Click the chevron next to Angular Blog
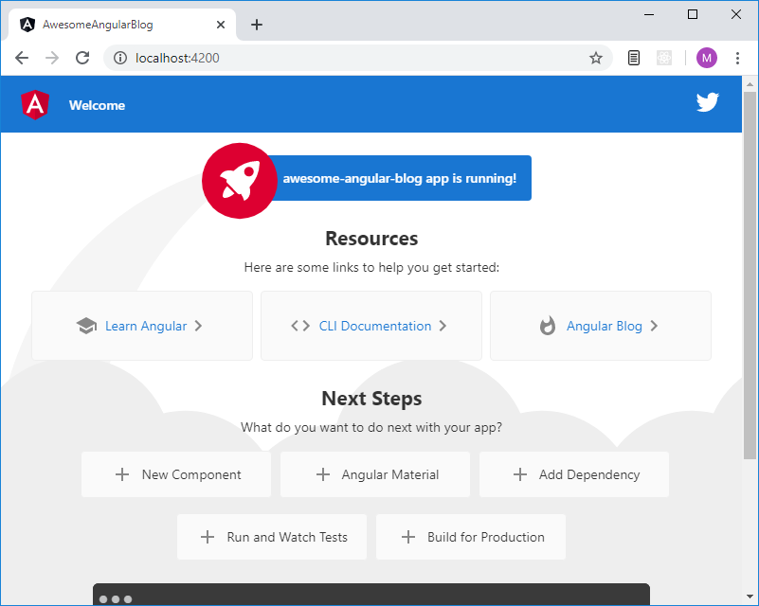 656,326
